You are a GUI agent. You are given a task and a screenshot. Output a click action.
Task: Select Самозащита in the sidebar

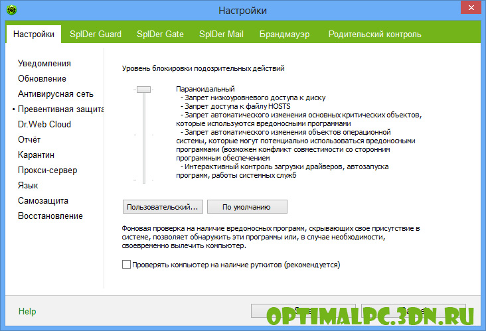pyautogui.click(x=42, y=200)
